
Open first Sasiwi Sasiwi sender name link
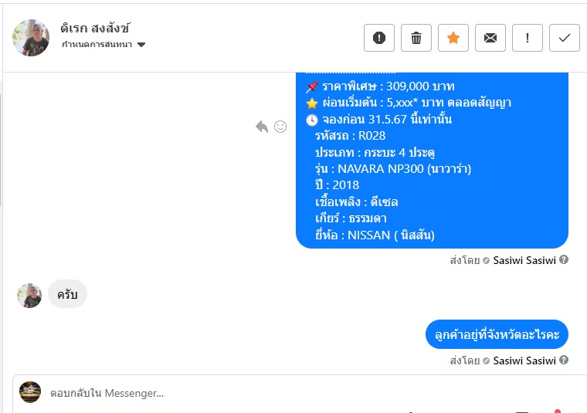pyautogui.click(x=524, y=260)
